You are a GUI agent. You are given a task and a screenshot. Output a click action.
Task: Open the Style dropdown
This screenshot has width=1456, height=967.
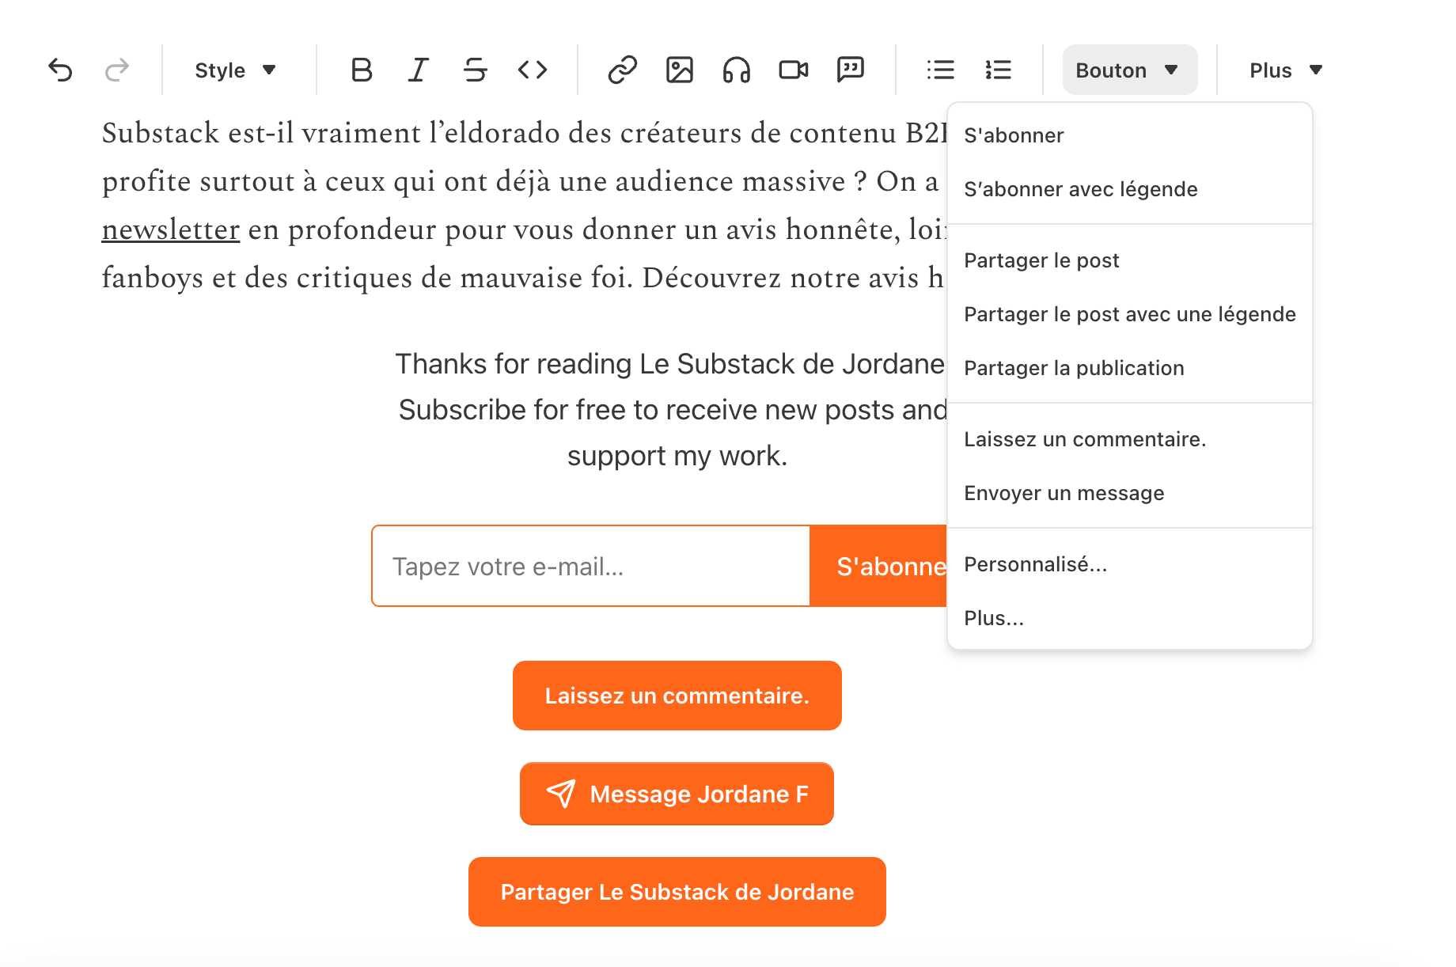(235, 70)
